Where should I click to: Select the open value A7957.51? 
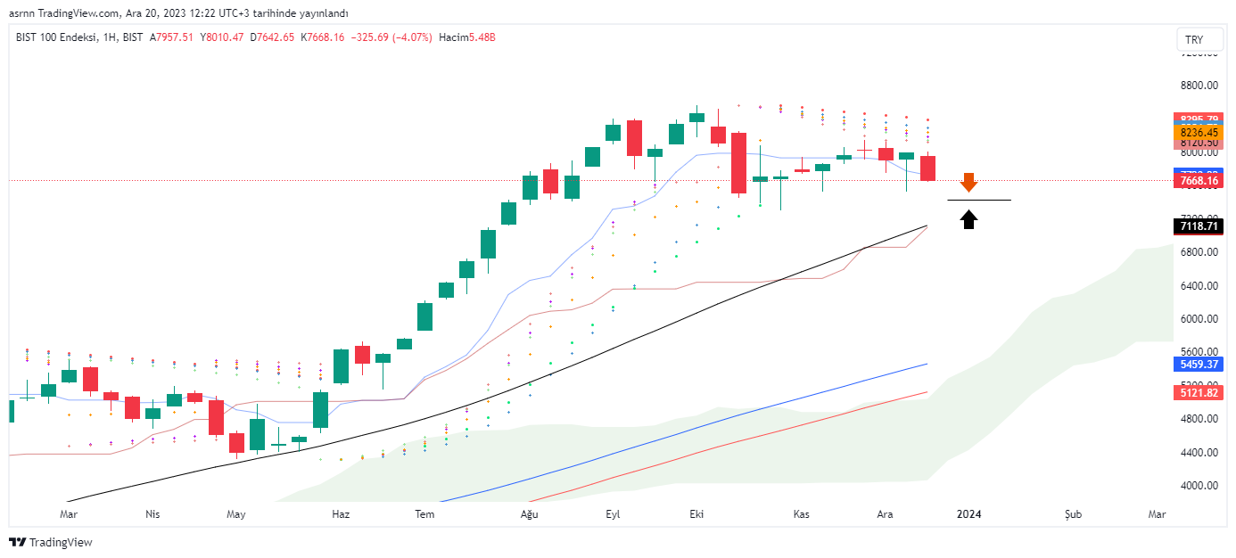coord(171,37)
